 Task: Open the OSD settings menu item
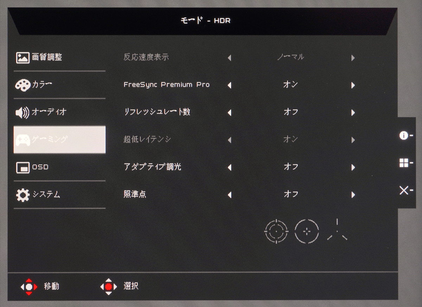[x=59, y=167]
